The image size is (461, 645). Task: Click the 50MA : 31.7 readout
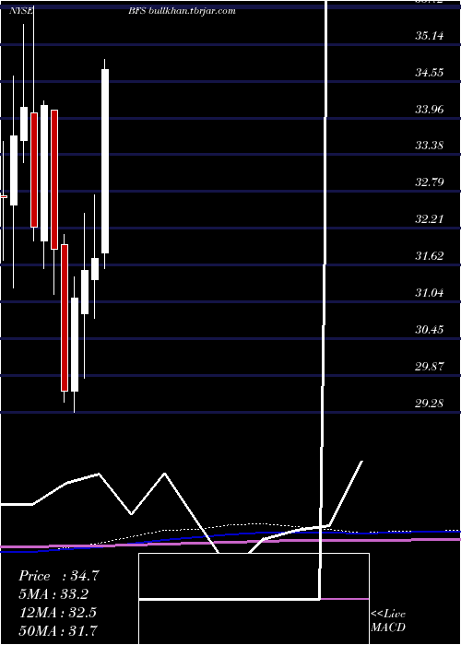58,630
